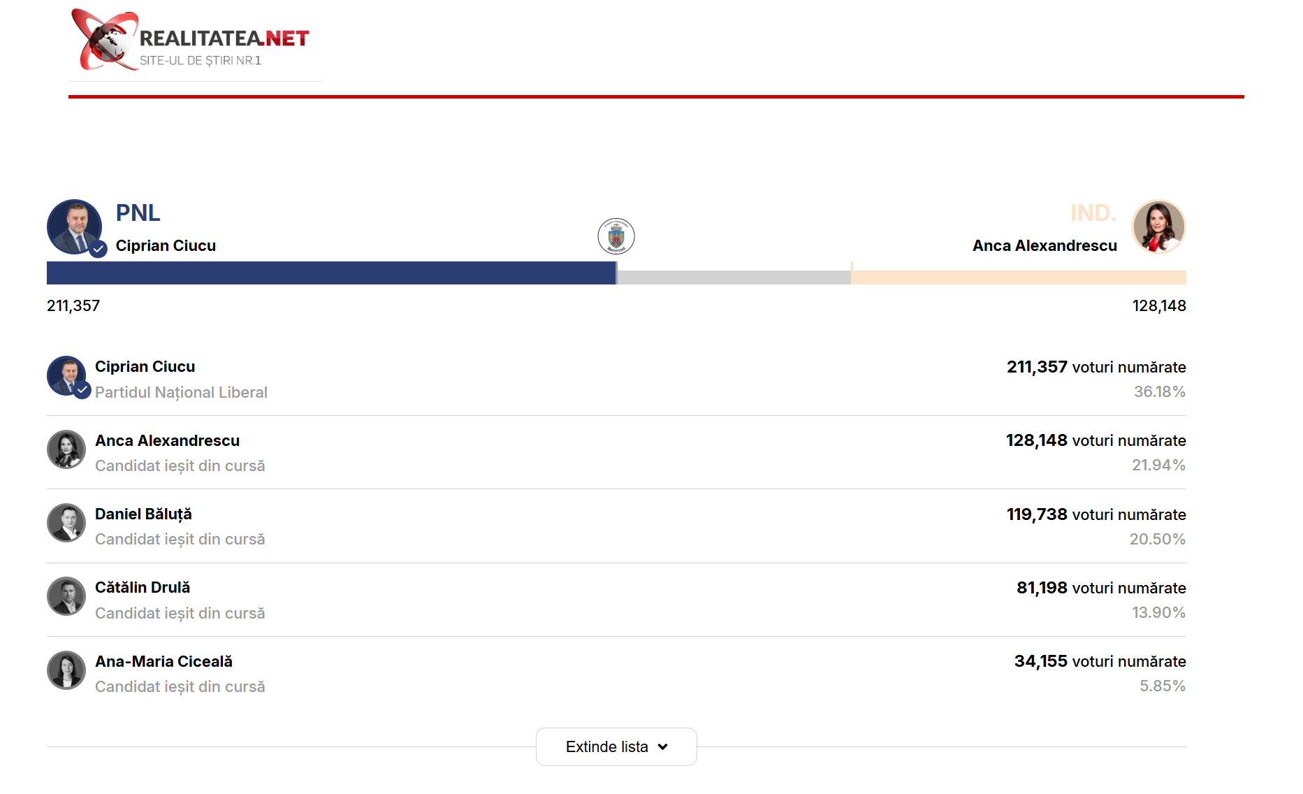
Task: Click the Realitatea.net globe logo icon
Action: pos(103,40)
